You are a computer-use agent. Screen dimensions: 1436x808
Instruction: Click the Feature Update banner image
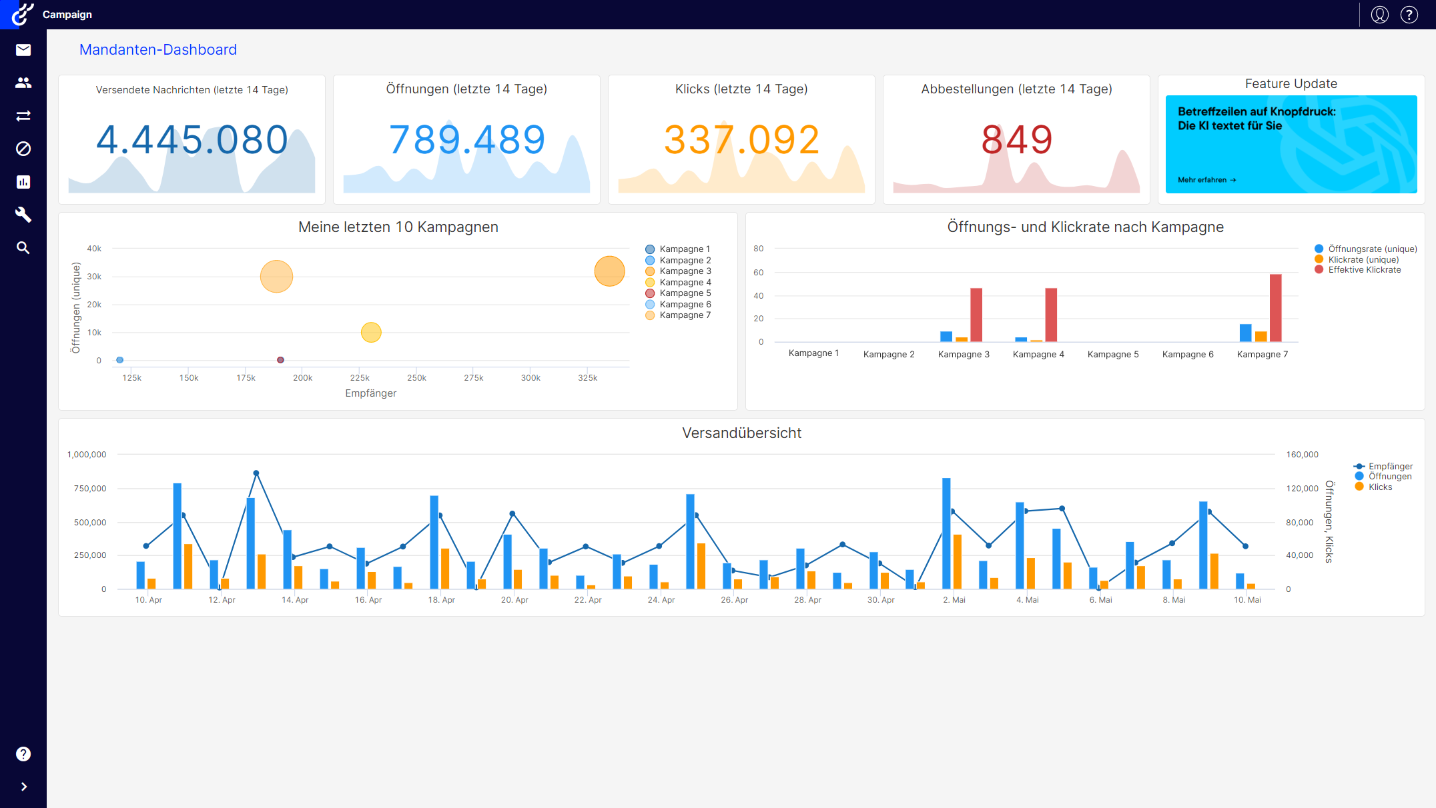coord(1291,144)
